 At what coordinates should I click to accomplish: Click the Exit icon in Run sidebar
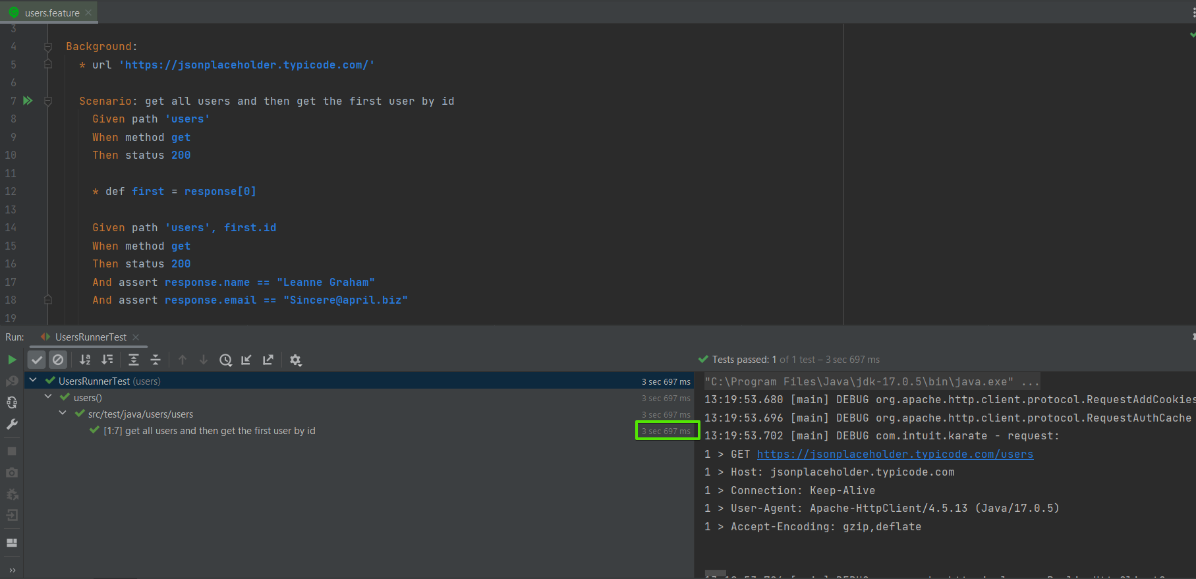pos(12,515)
